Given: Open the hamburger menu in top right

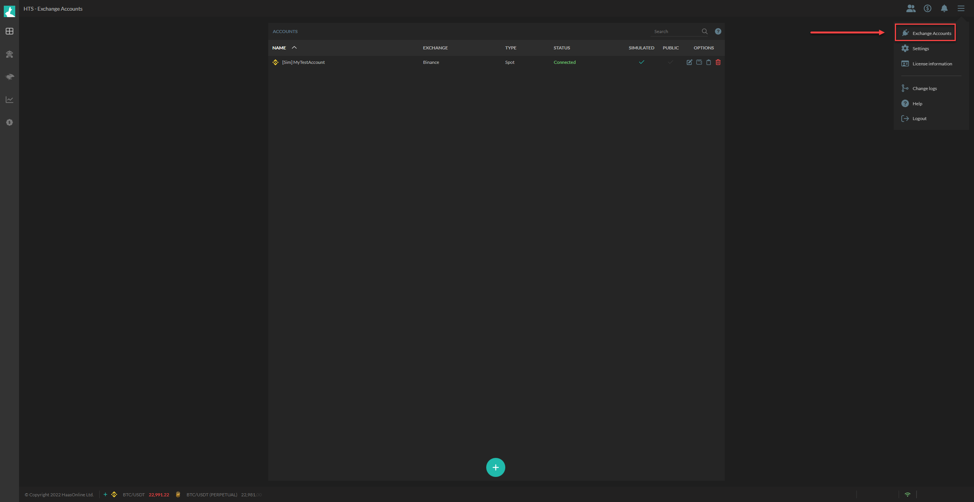Looking at the screenshot, I should pos(961,8).
